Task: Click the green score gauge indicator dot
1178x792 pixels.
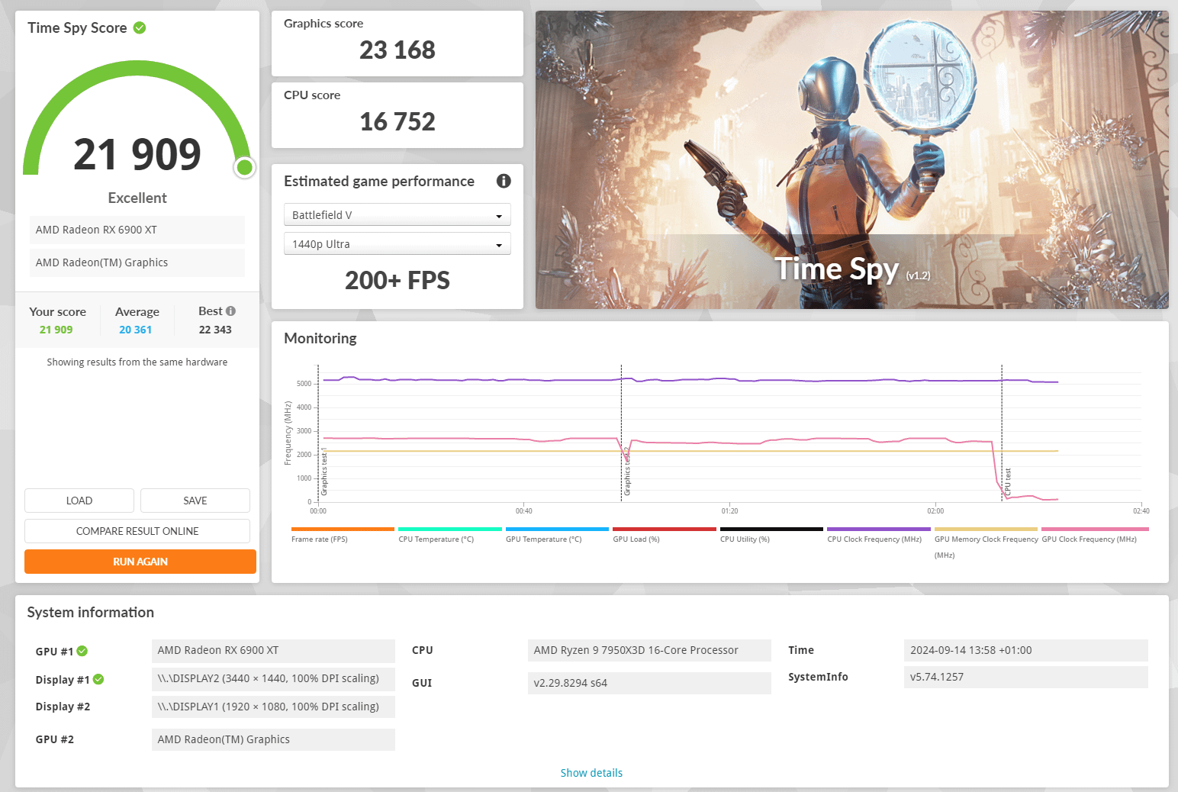Action: point(245,167)
